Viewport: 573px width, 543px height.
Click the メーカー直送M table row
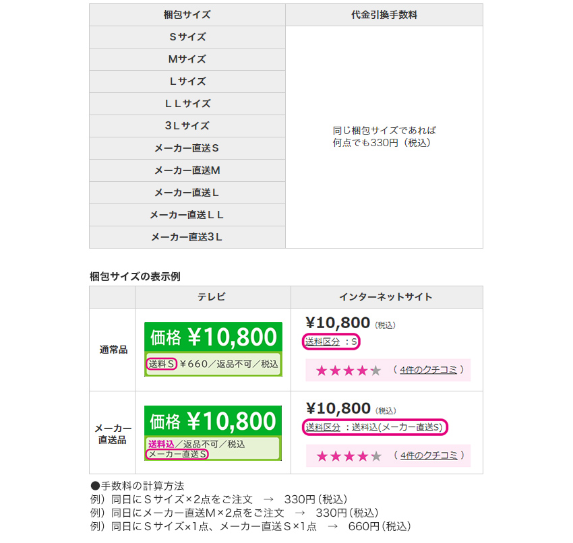(187, 170)
